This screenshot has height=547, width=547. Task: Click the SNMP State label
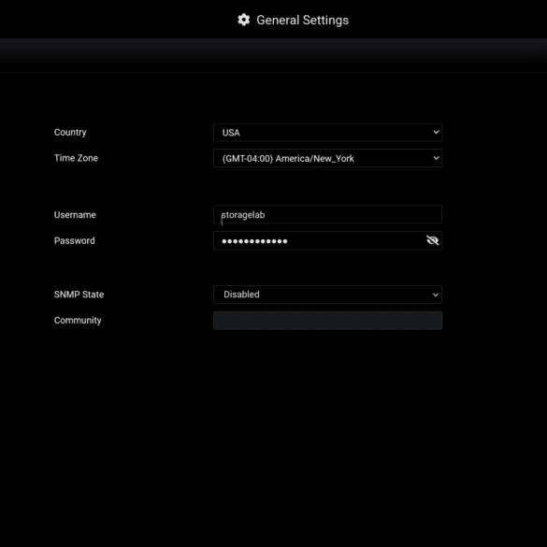[x=79, y=295]
